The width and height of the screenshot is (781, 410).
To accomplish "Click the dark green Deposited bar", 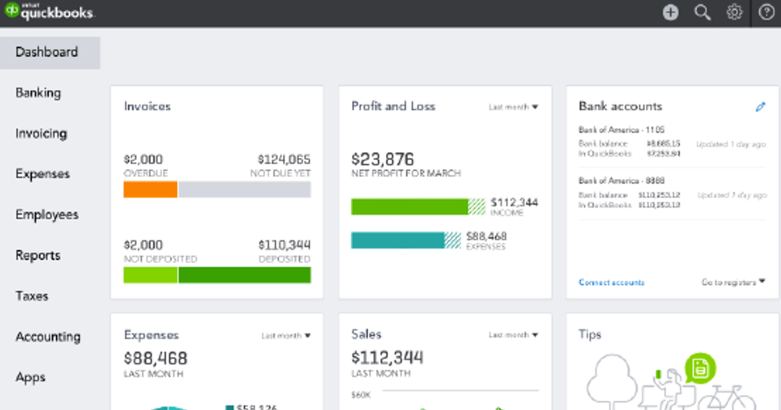I will [x=244, y=275].
